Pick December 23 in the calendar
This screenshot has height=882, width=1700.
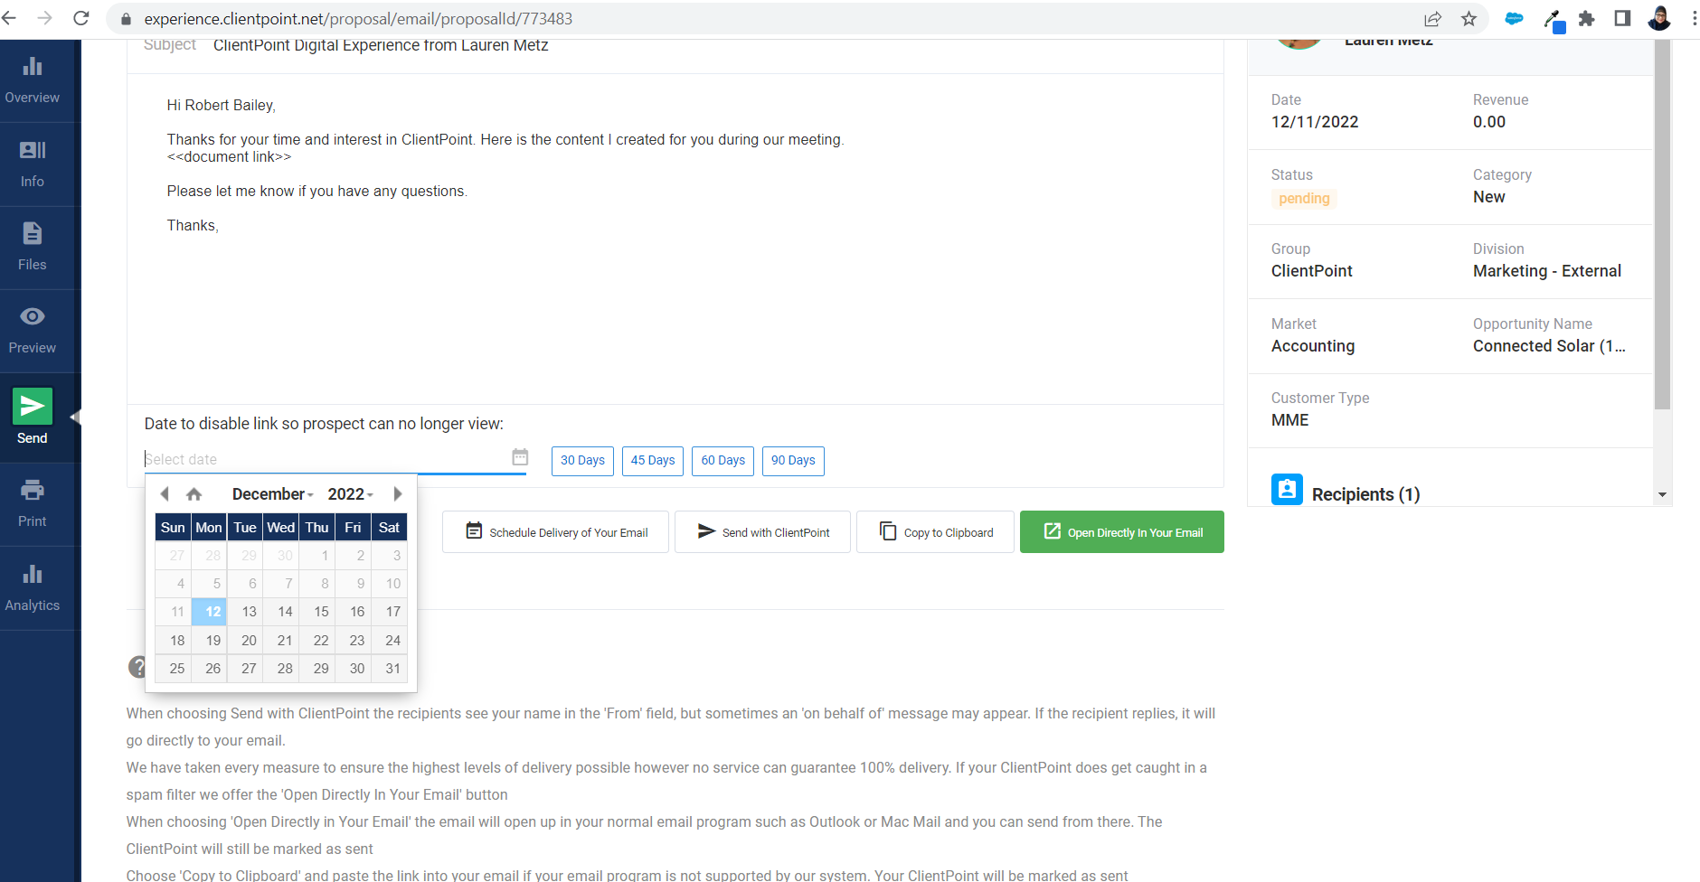(x=354, y=641)
